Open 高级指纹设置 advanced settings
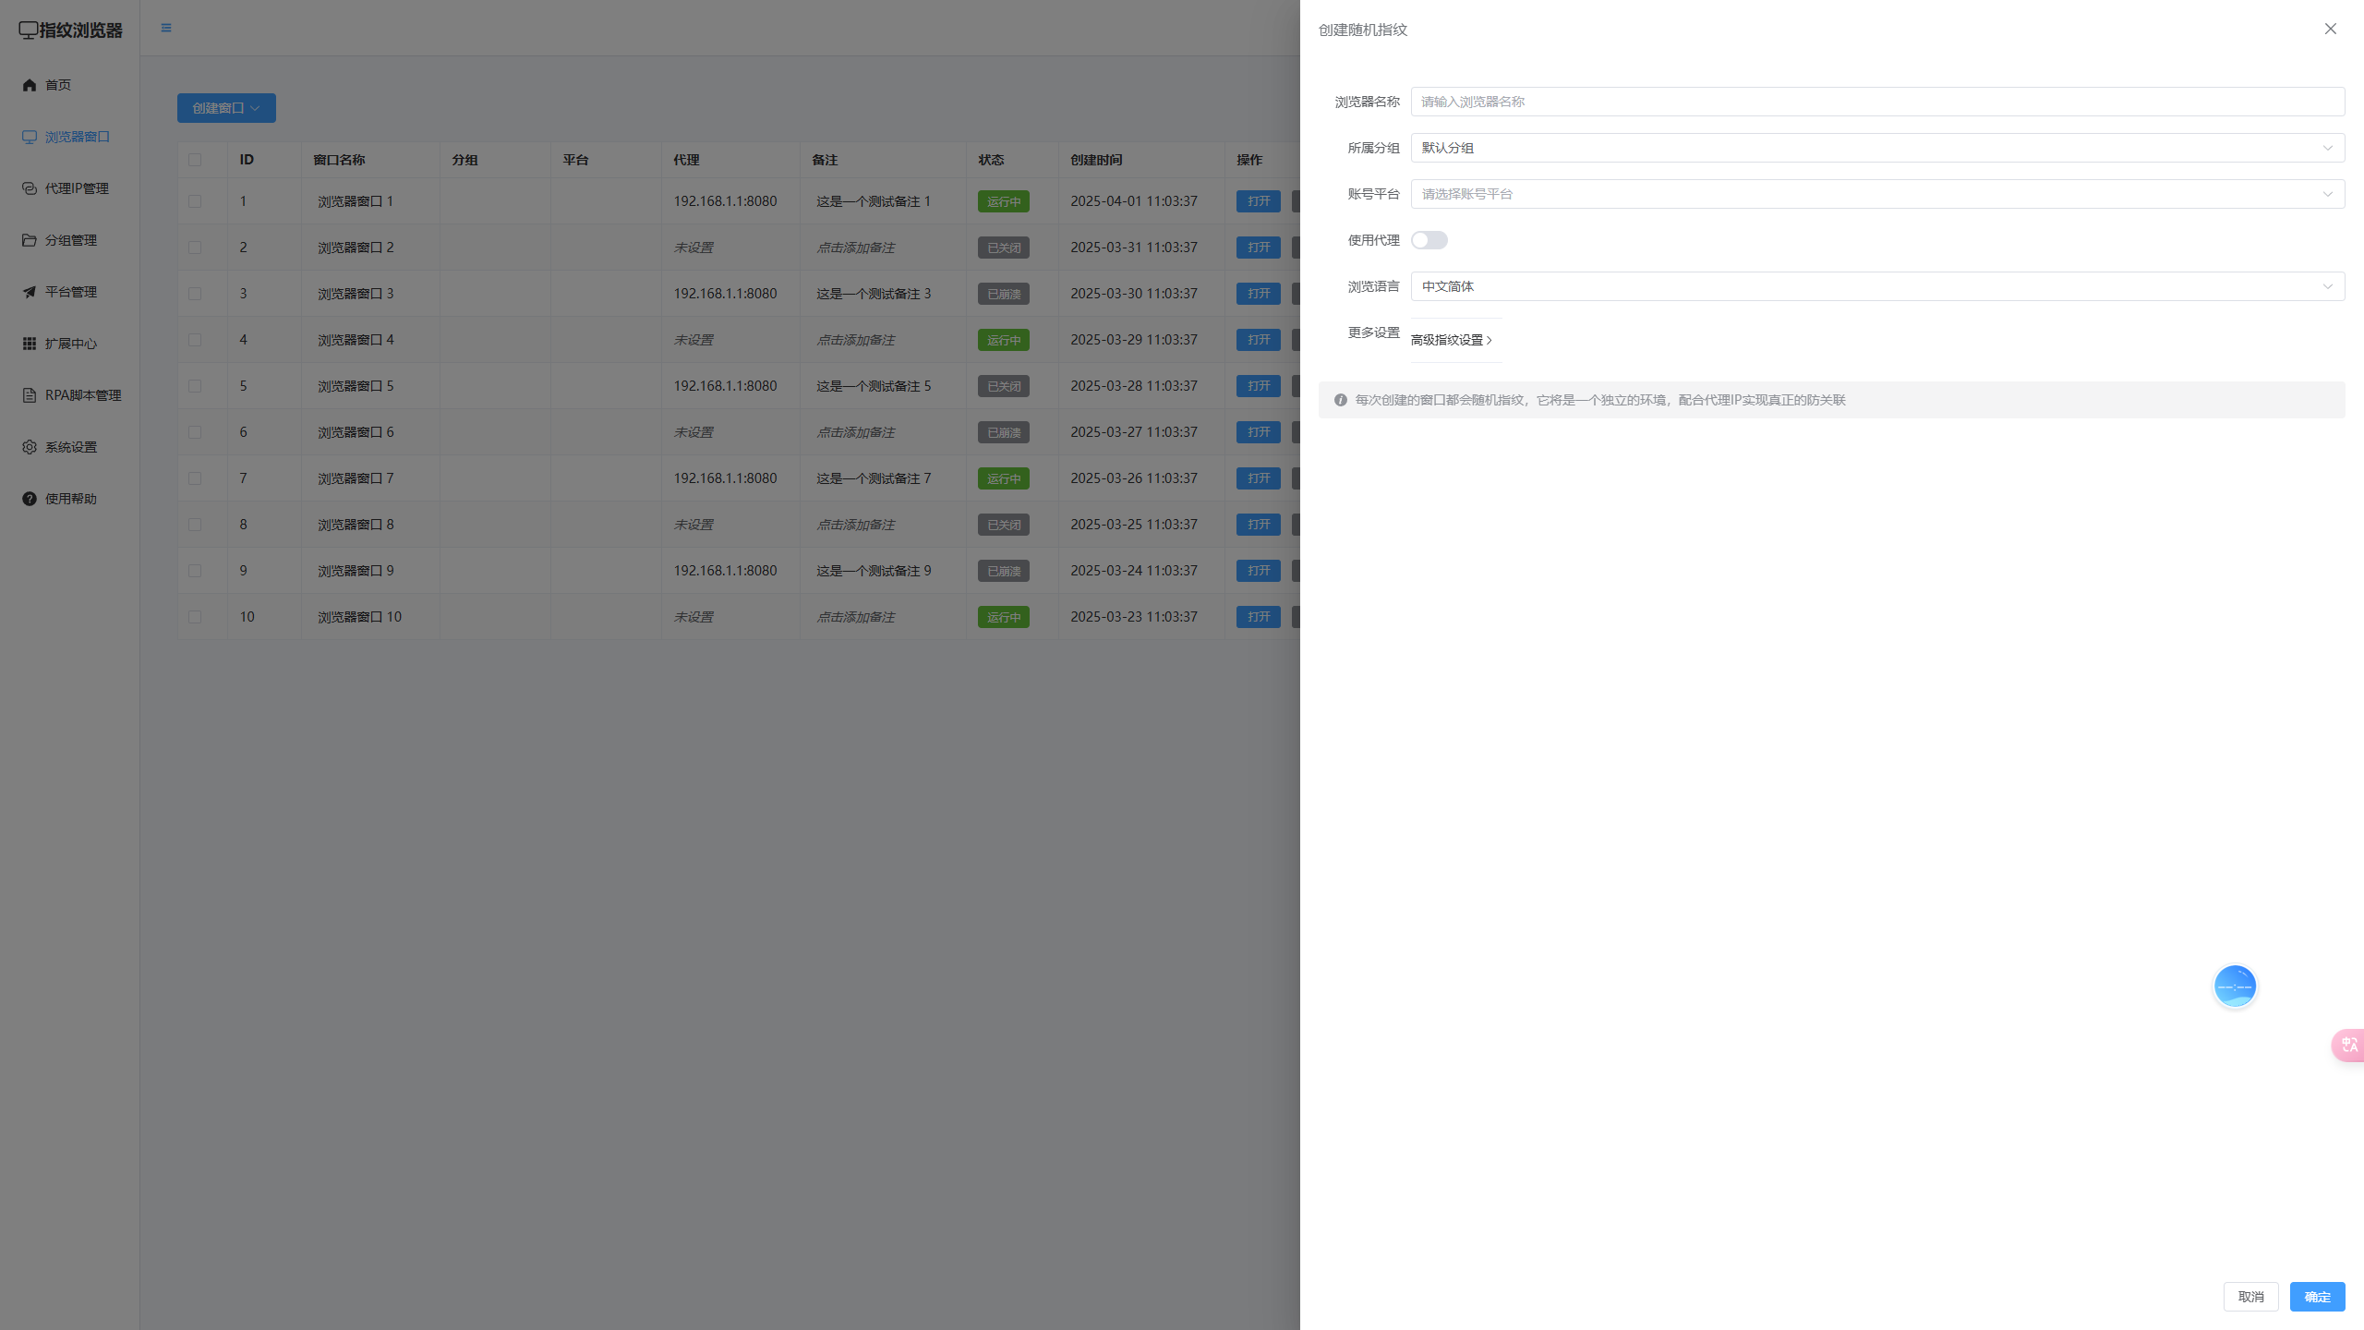 click(x=1451, y=340)
